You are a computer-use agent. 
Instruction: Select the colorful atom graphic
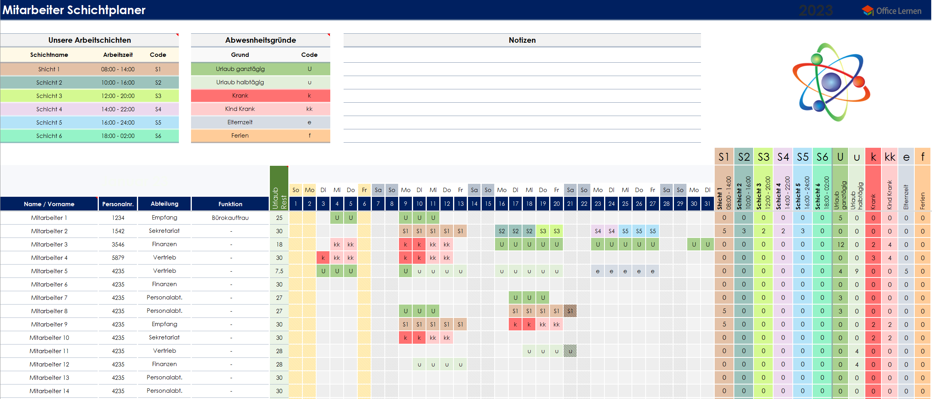(831, 82)
